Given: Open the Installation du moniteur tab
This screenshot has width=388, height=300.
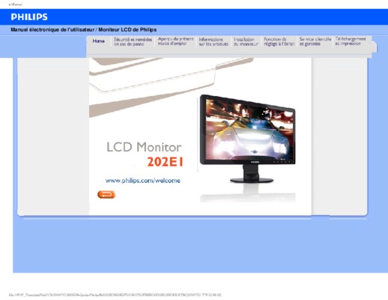Looking at the screenshot, I should [x=246, y=42].
